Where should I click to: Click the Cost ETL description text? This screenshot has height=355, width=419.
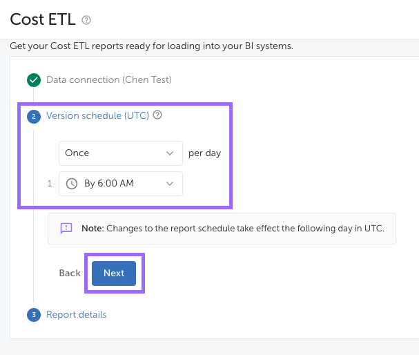[151, 46]
